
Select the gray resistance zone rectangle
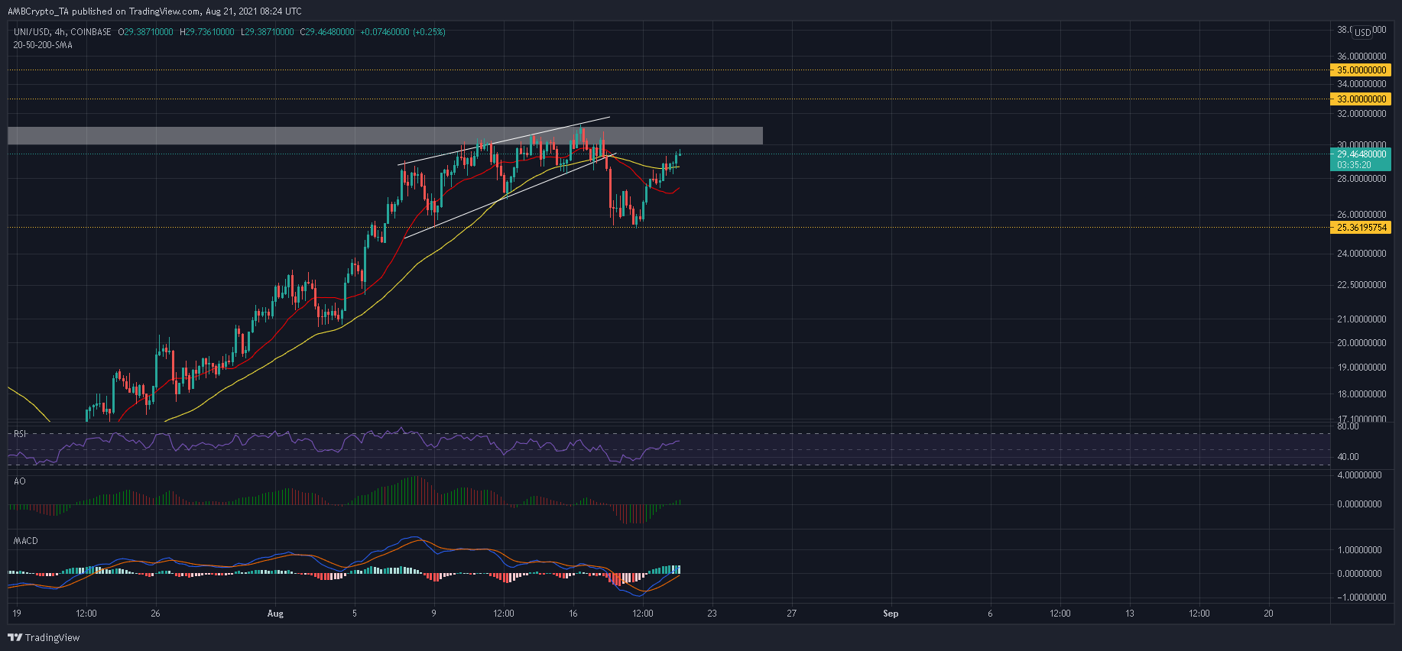[385, 136]
